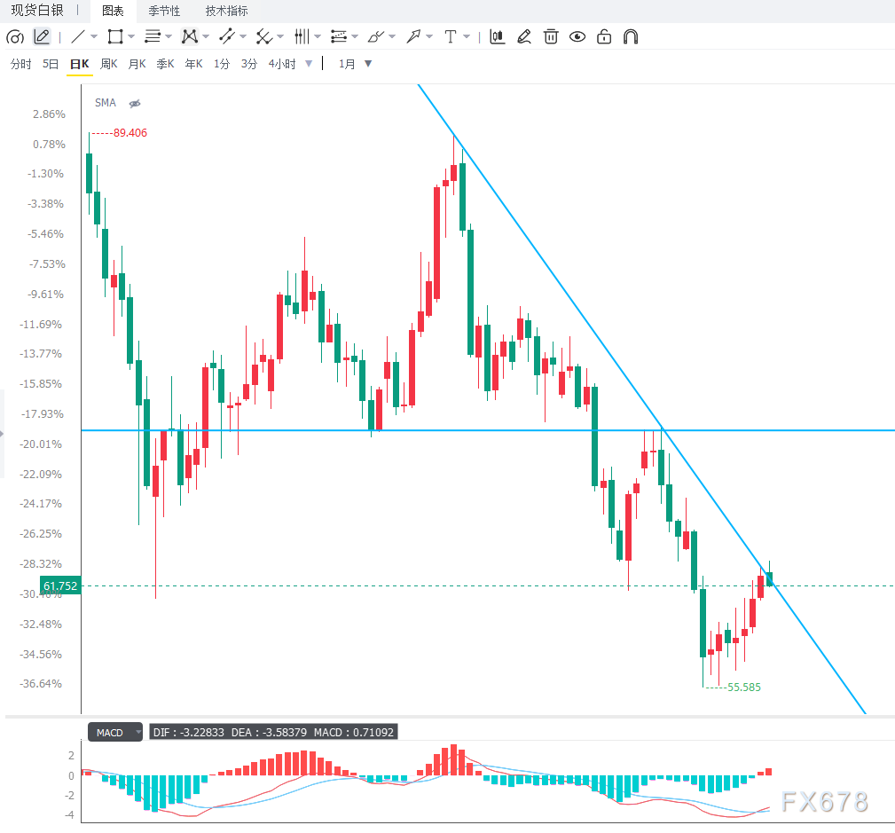Click the 55.585 low price label
The image size is (895, 833).
point(744,688)
